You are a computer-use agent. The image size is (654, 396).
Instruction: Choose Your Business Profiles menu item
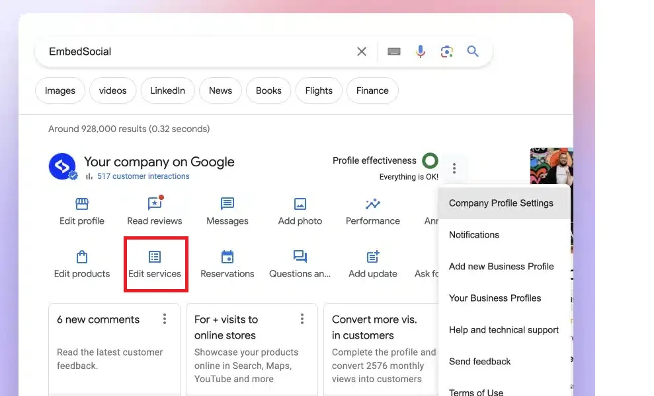505,298
